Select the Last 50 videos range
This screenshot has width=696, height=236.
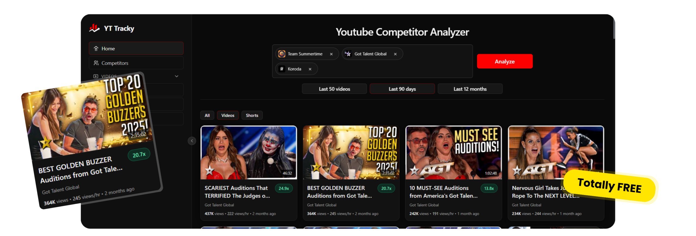[334, 89]
